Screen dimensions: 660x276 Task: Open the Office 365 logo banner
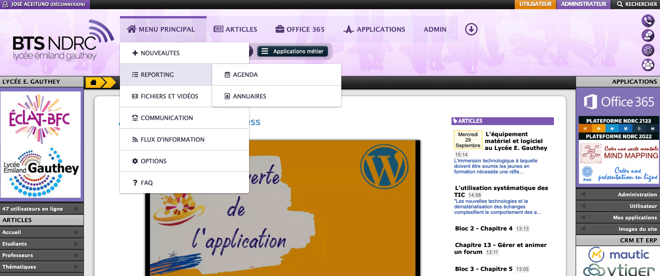[x=618, y=102]
